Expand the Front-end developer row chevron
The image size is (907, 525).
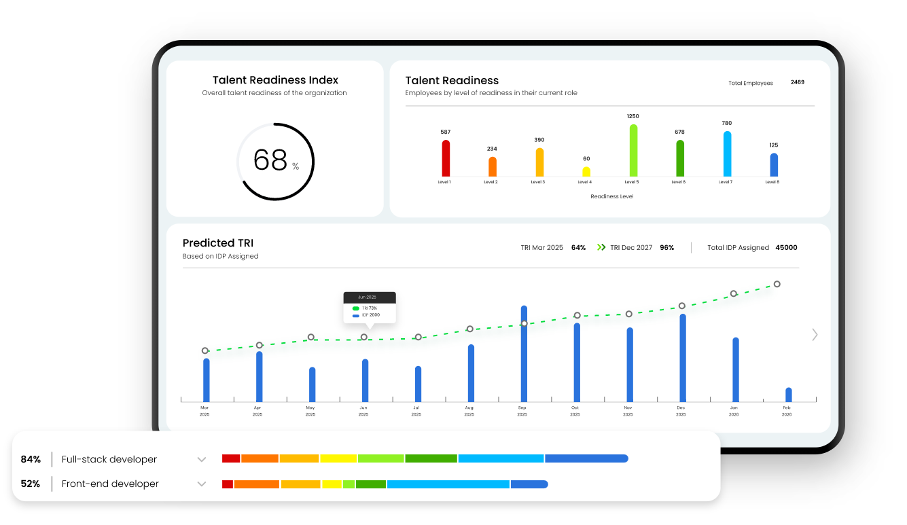pyautogui.click(x=202, y=484)
